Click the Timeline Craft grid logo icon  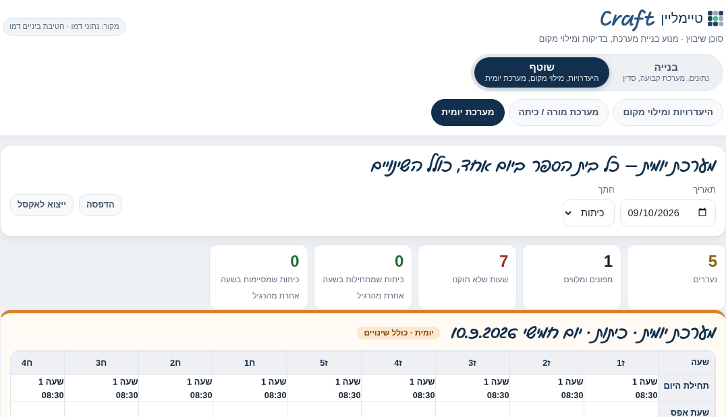coord(715,19)
